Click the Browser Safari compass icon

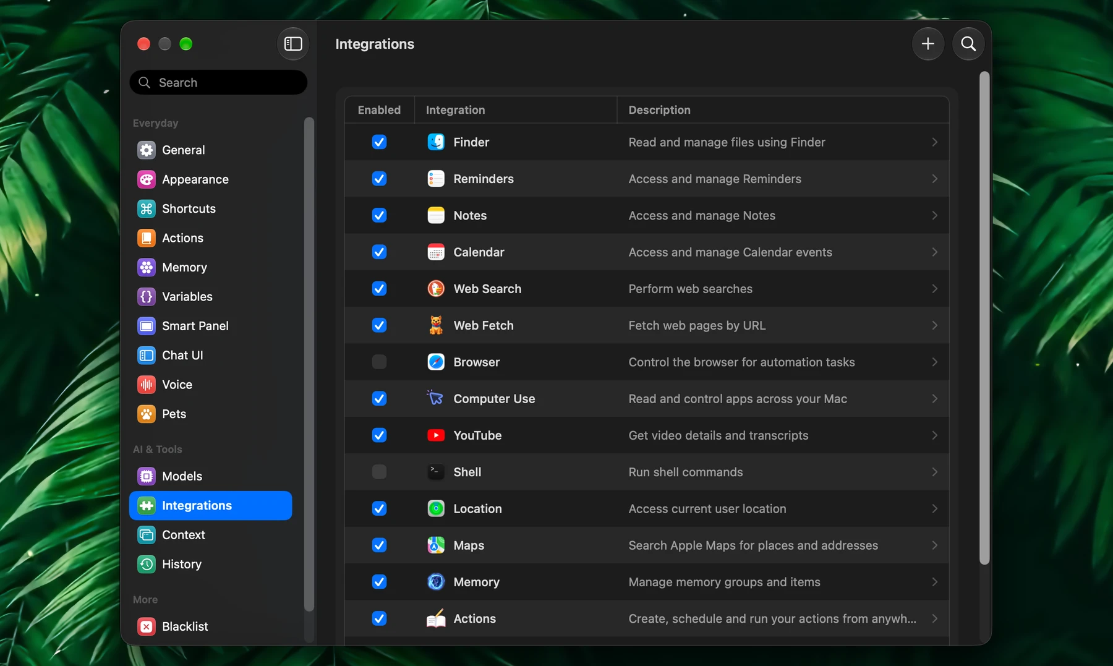pyautogui.click(x=436, y=362)
